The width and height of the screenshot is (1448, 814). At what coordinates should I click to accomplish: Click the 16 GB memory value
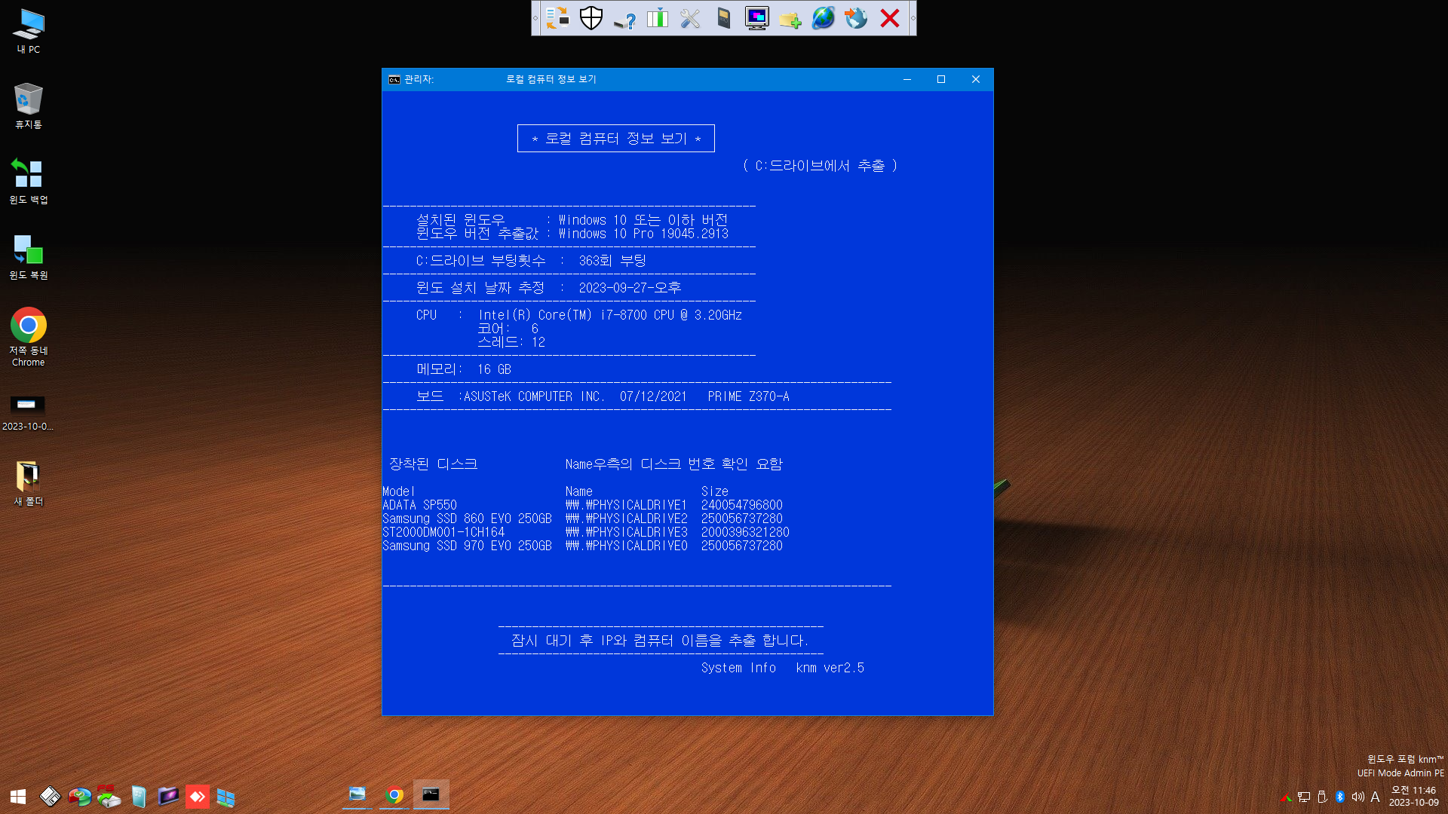pyautogui.click(x=494, y=369)
